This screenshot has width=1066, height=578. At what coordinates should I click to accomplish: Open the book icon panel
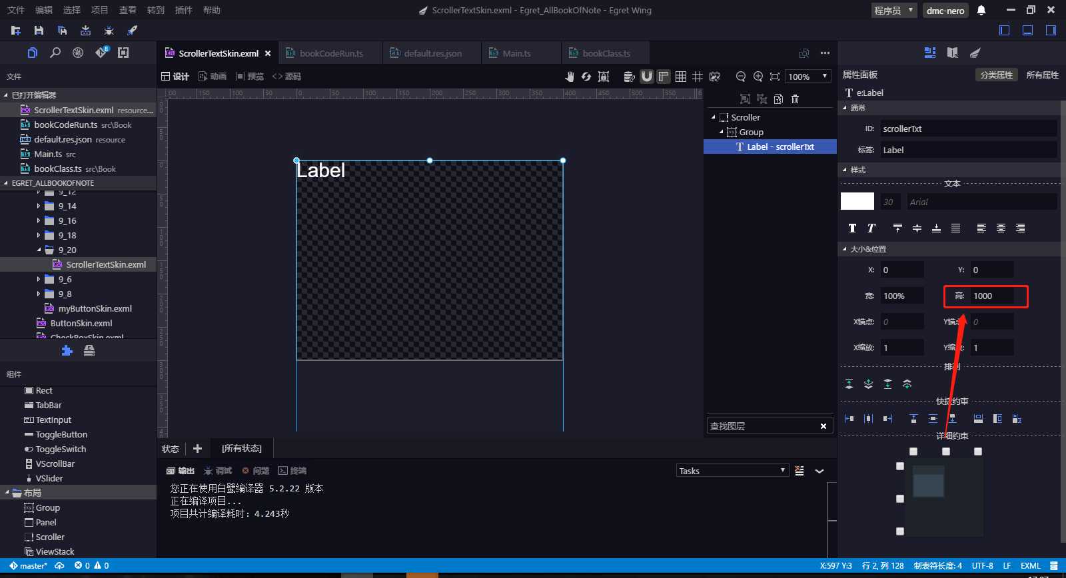pyautogui.click(x=953, y=53)
